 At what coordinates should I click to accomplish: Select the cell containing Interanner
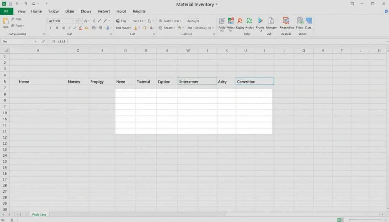click(197, 82)
